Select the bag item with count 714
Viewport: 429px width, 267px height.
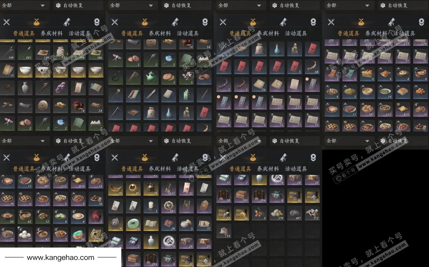coord(224,231)
